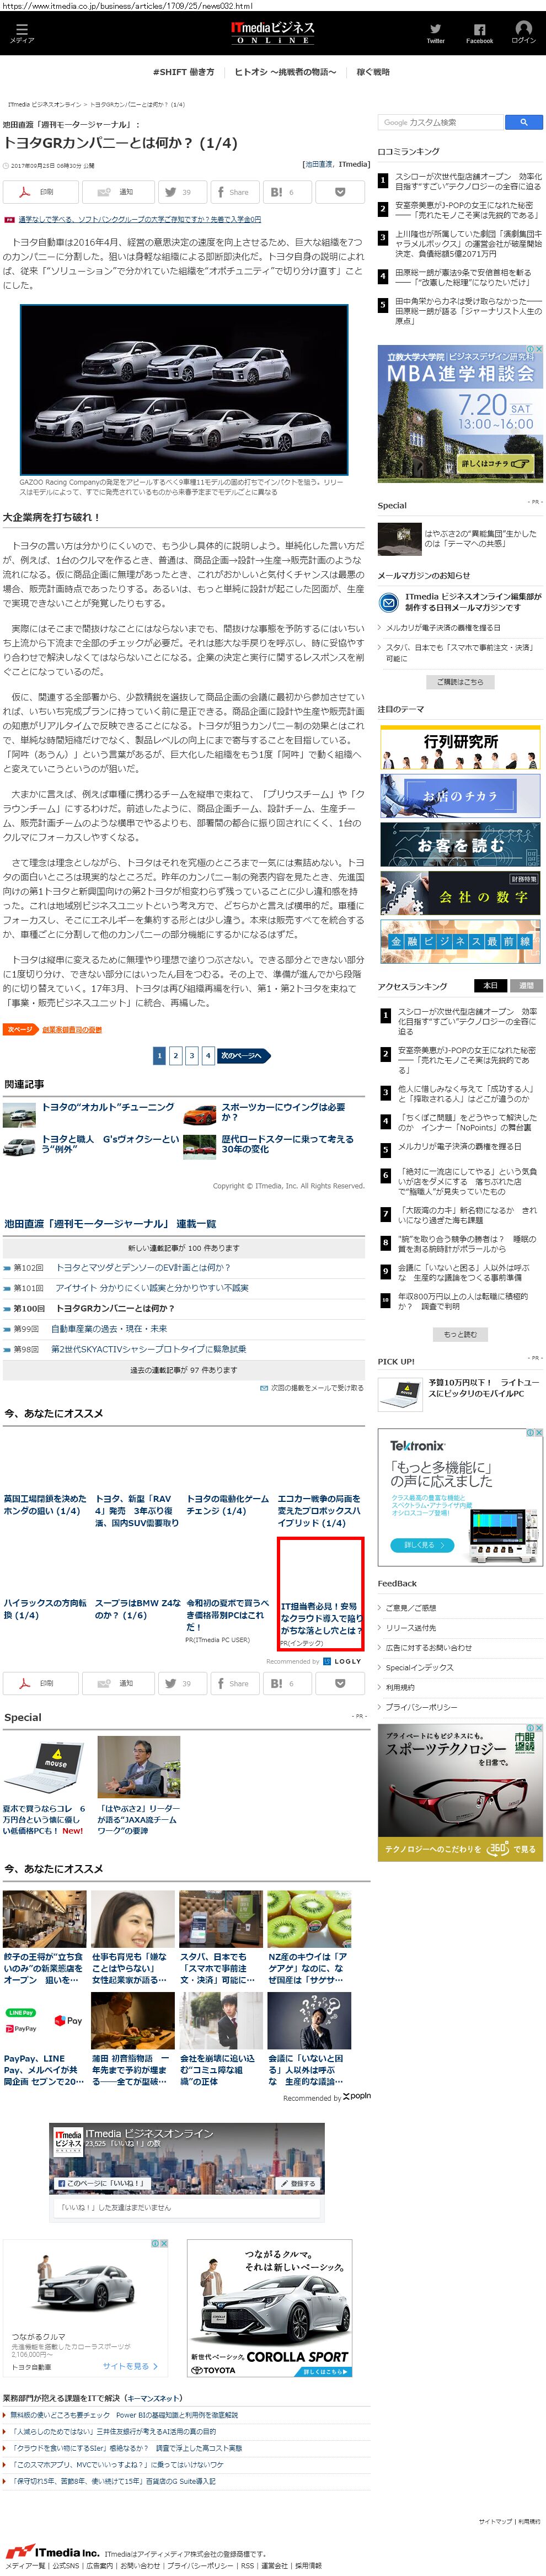Open プライバシーポリシー chevron link in sidebar
The width and height of the screenshot is (546, 2576).
pyautogui.click(x=421, y=1707)
